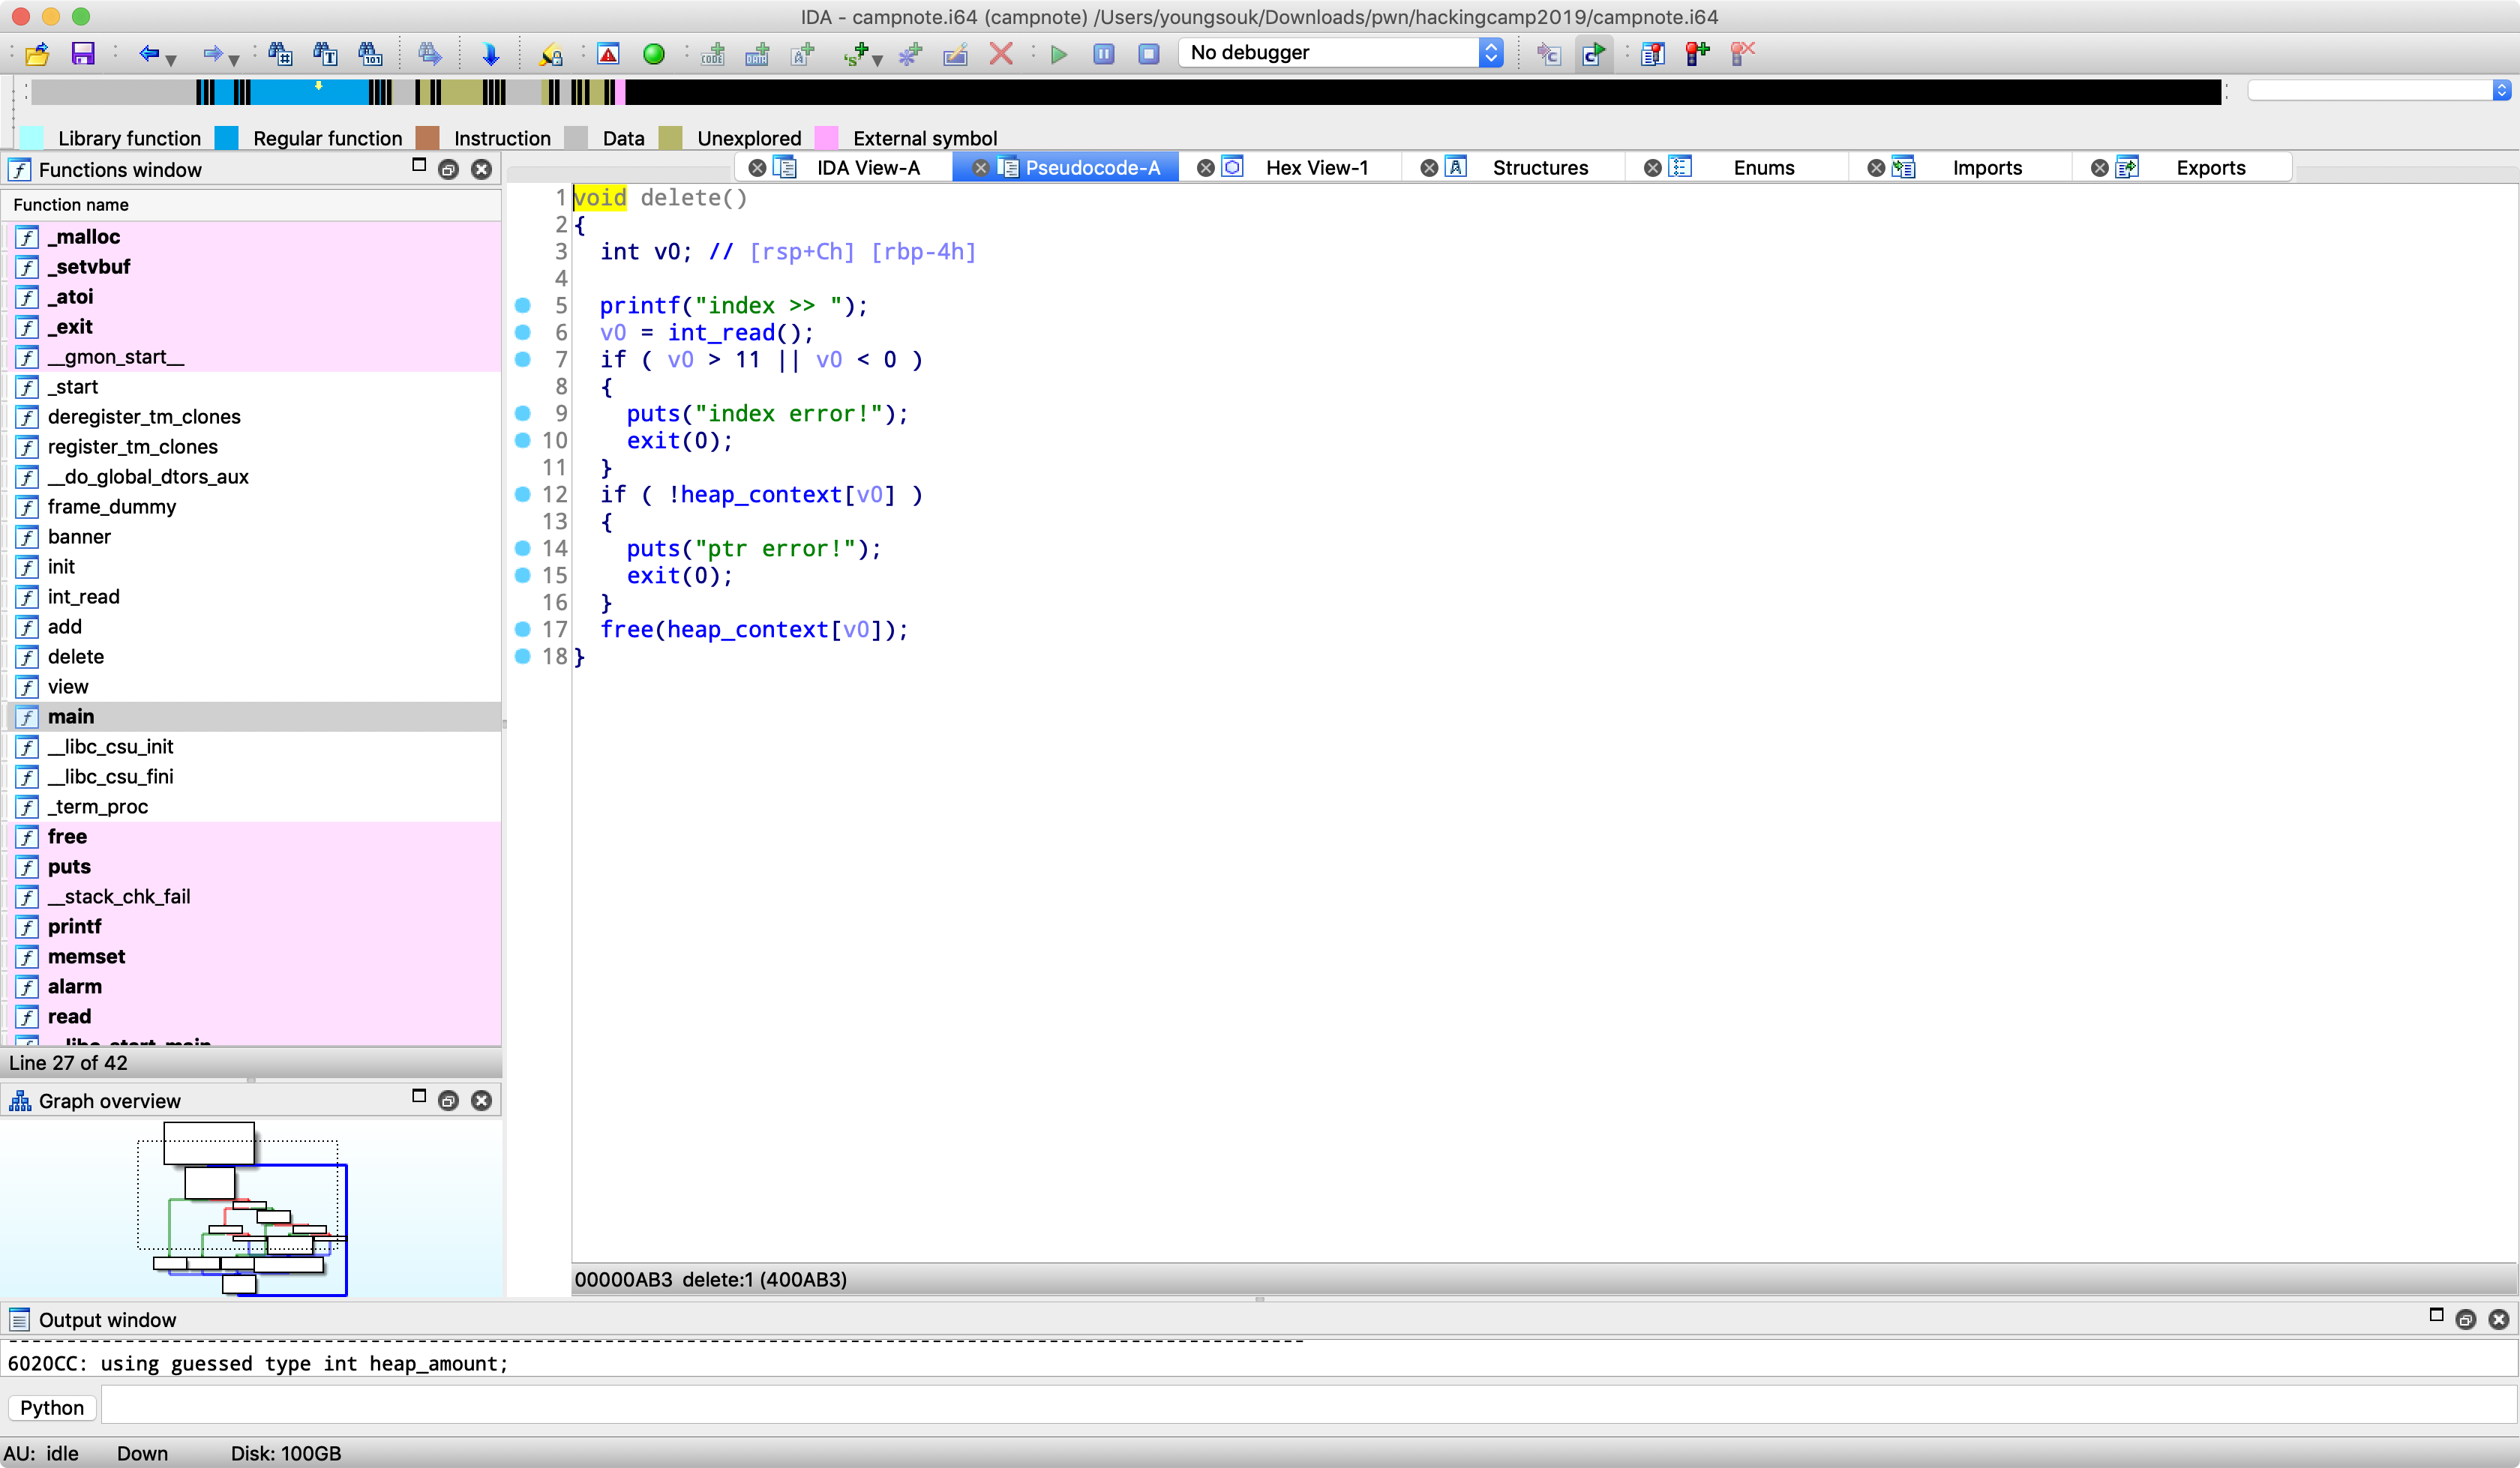Click the breakpoint list icon
Screen dimensions: 2520x1468
click(x=1652, y=53)
